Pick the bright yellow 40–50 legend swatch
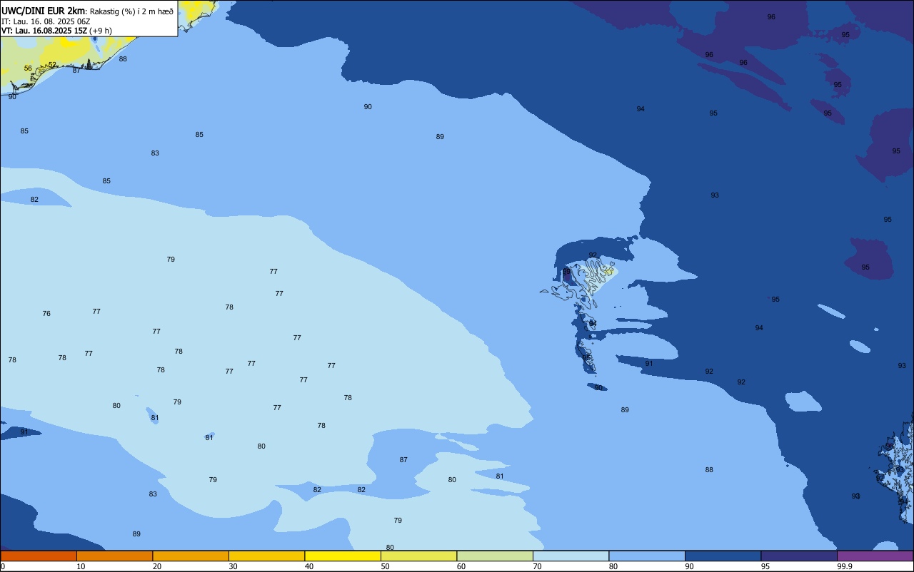Viewport: 914px width, 572px height. tap(343, 556)
